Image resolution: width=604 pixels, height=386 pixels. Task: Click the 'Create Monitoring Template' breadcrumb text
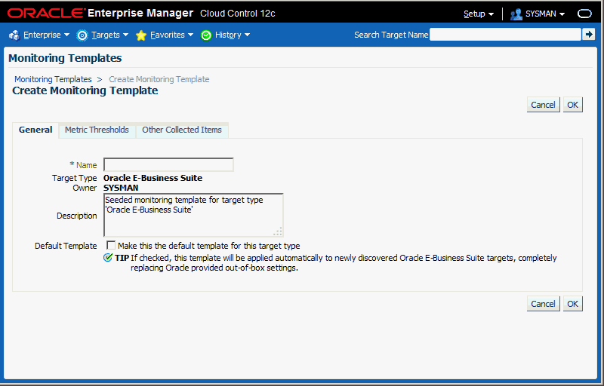(x=159, y=79)
